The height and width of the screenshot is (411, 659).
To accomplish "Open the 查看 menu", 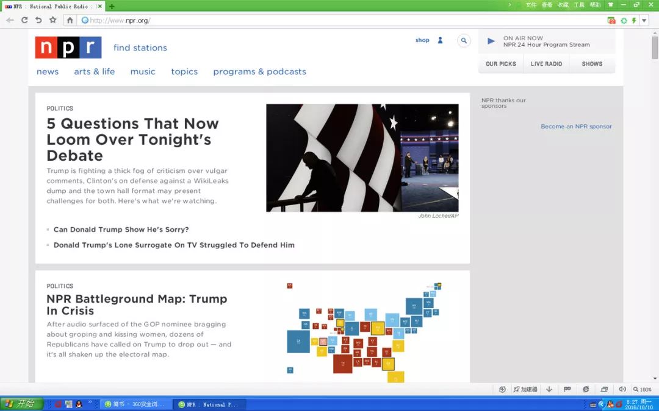I will coord(547,5).
